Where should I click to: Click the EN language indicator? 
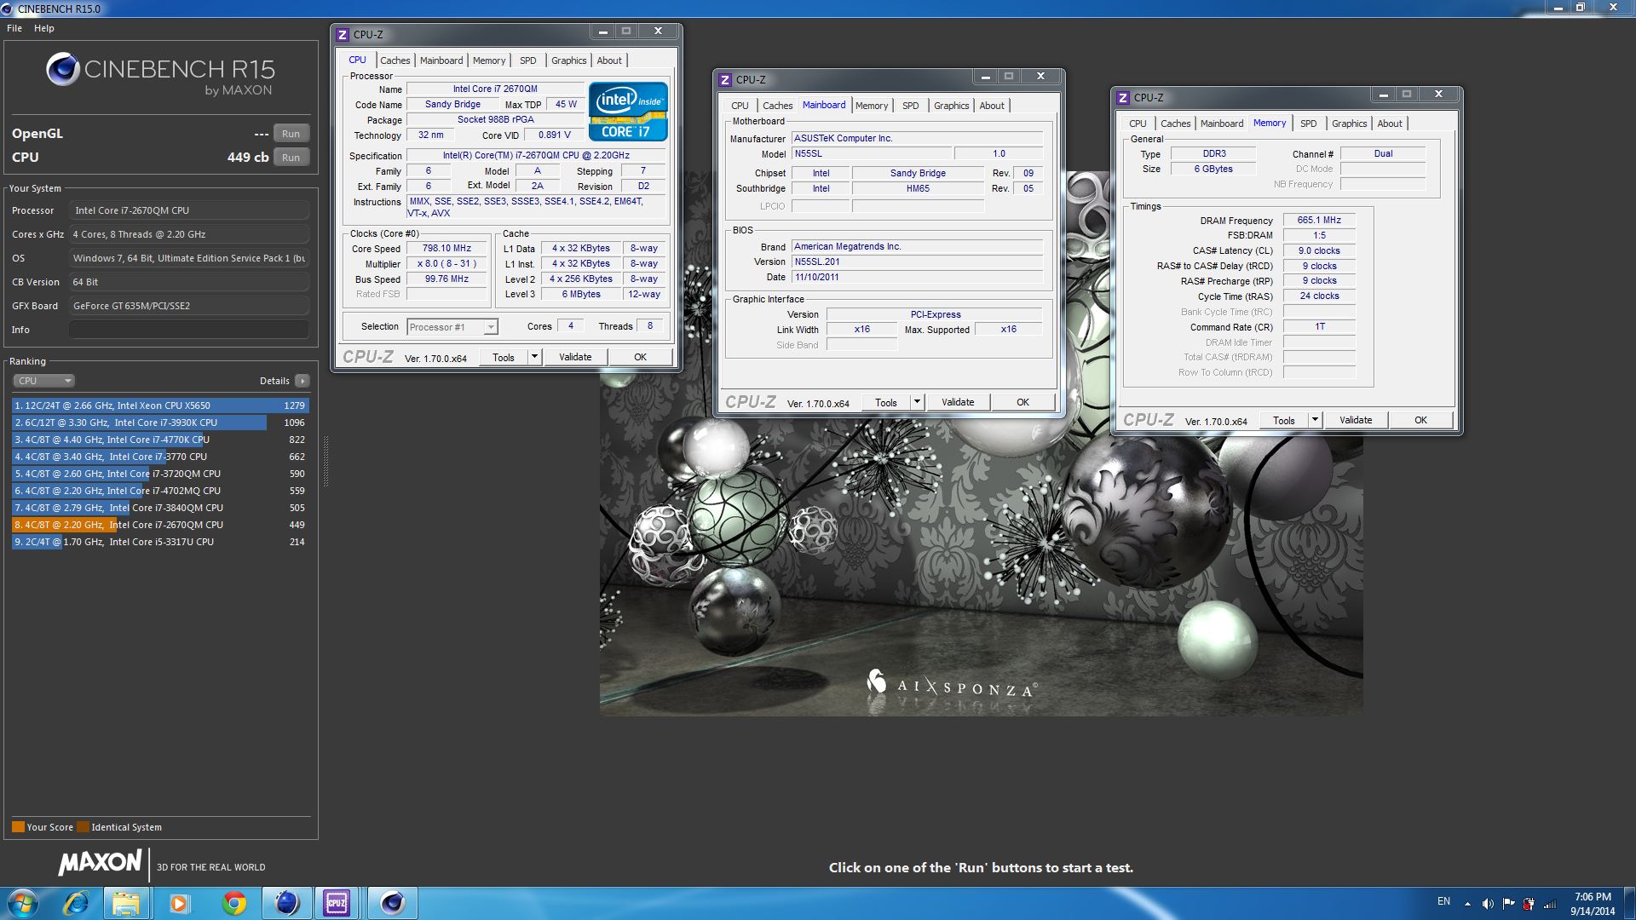[x=1443, y=901]
